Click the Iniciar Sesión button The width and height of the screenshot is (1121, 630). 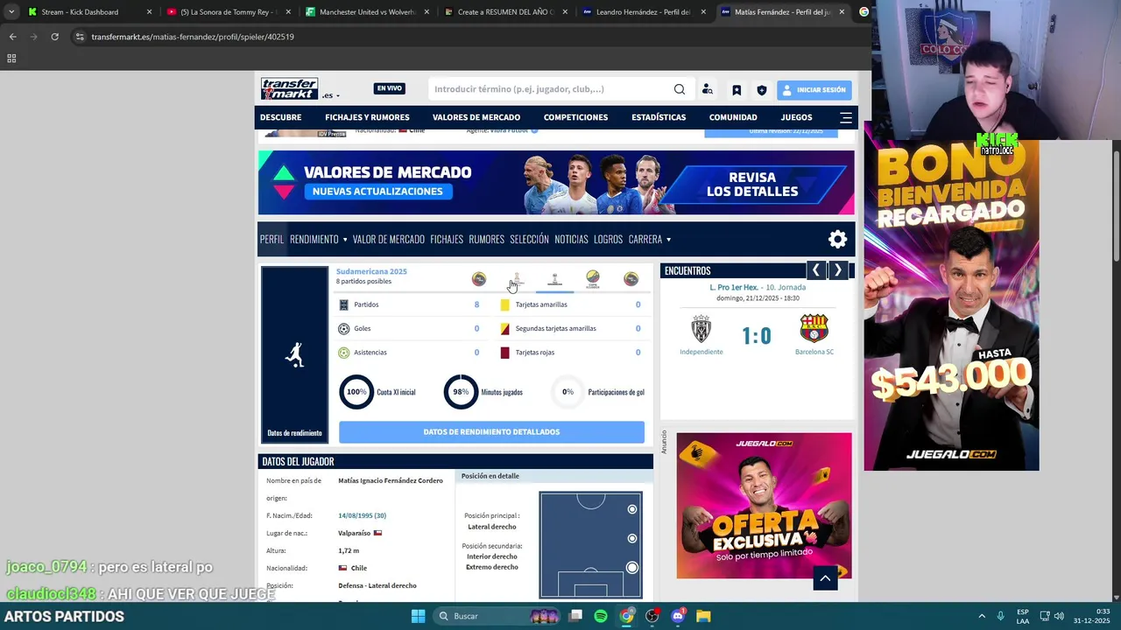pyautogui.click(x=814, y=90)
